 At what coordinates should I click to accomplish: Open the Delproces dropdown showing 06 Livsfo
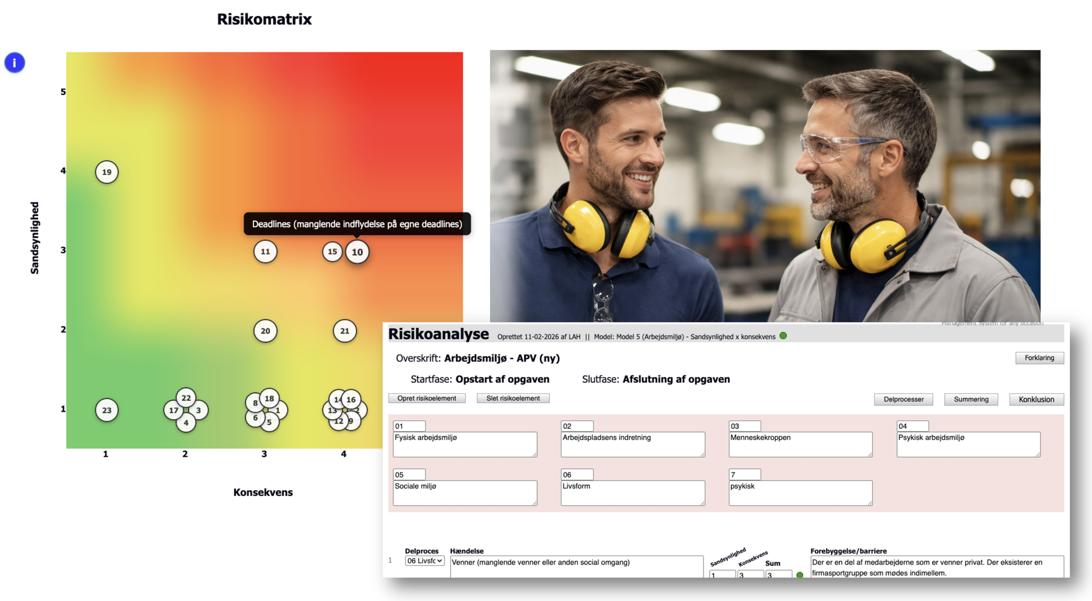[424, 561]
